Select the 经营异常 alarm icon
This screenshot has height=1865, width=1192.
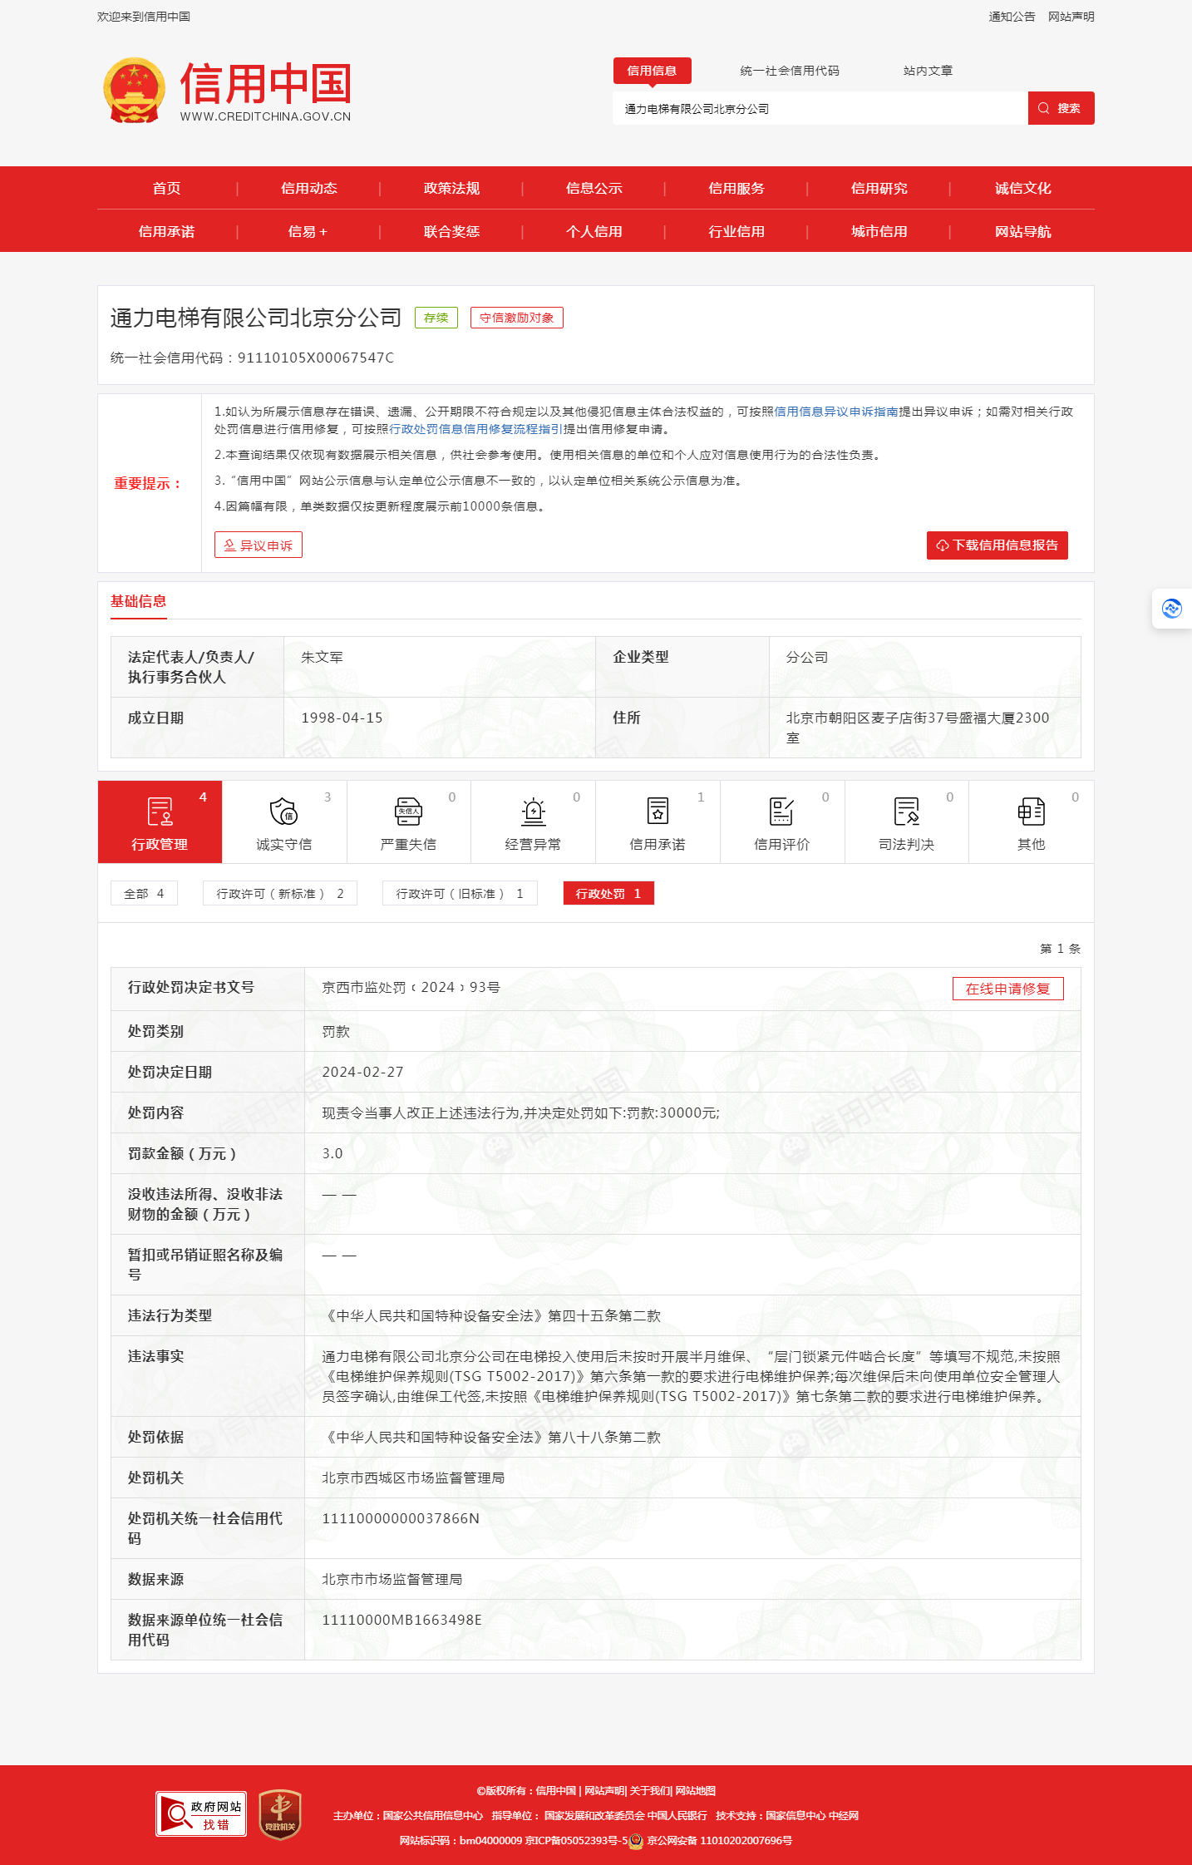click(533, 811)
